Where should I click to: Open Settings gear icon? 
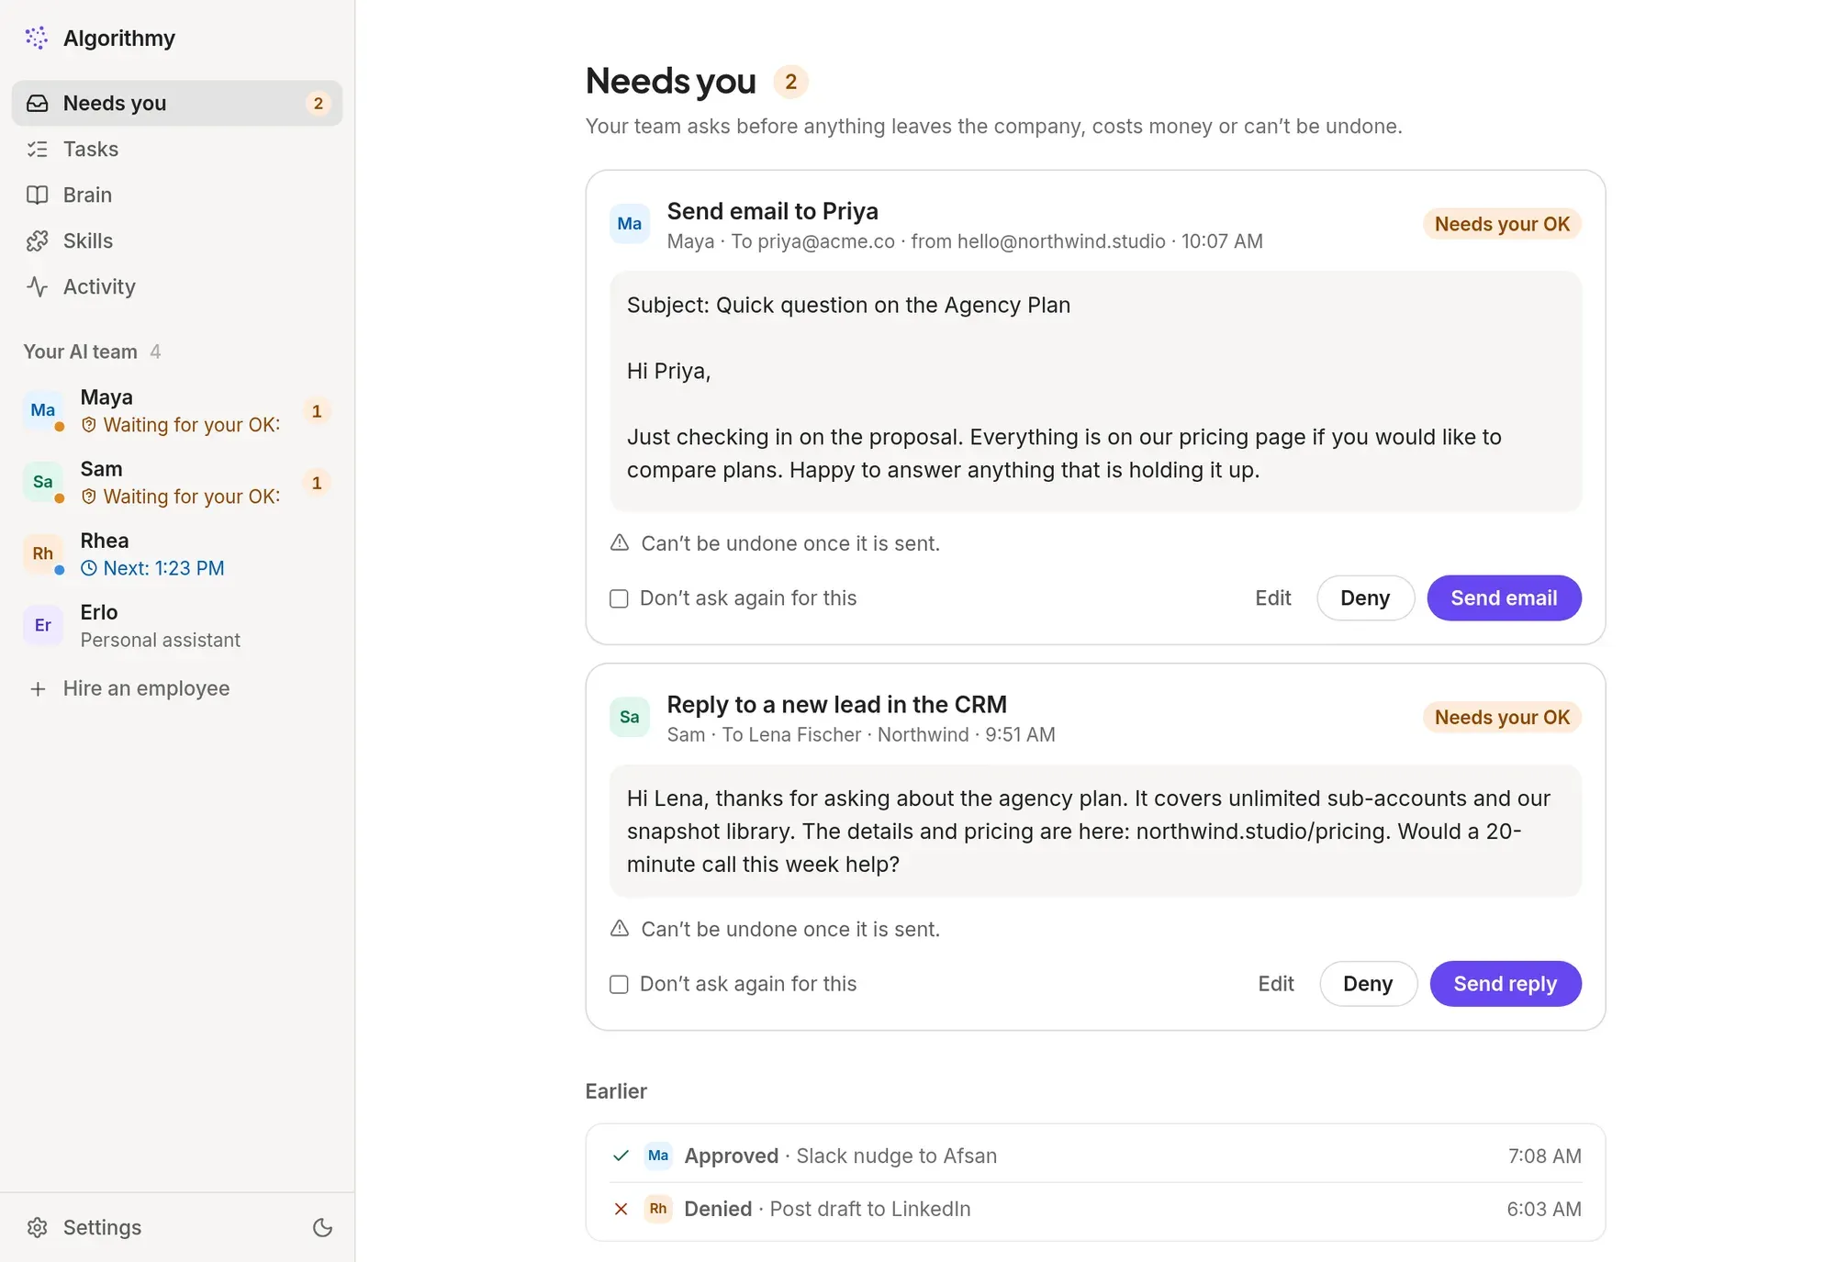37,1227
